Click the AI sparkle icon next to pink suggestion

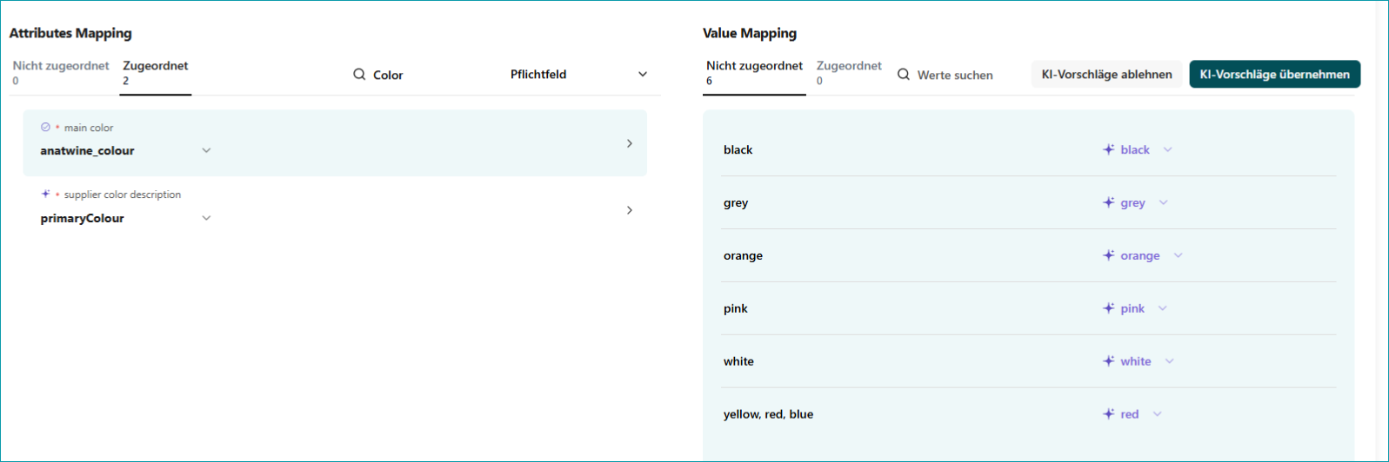[x=1108, y=308]
